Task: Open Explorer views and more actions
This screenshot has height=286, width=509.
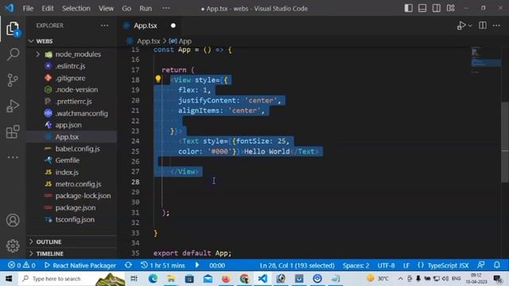Action: [104, 25]
